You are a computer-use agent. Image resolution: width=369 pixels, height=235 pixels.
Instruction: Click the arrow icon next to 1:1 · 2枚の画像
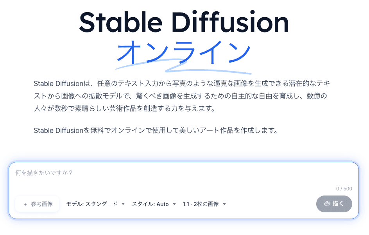coord(224,204)
